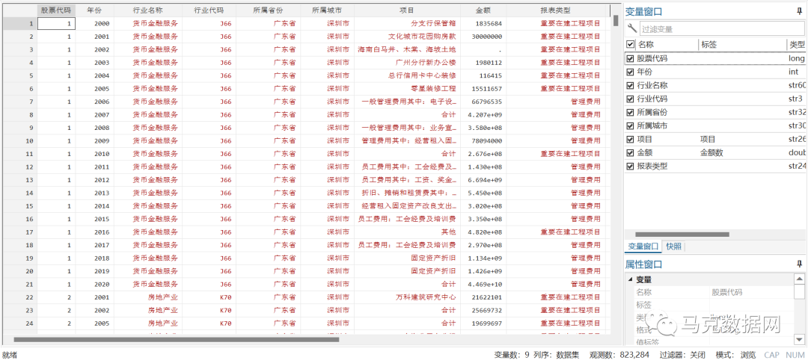Select the K70 cell in row 23
808x360 pixels.
[209, 311]
